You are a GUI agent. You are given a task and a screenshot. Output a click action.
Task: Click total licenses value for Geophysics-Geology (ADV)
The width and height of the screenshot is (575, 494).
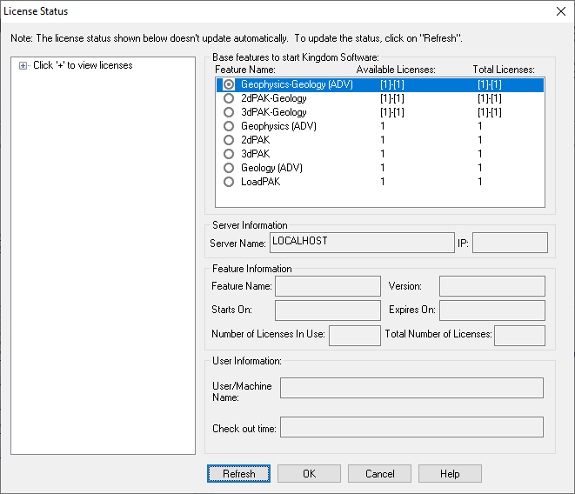[490, 84]
